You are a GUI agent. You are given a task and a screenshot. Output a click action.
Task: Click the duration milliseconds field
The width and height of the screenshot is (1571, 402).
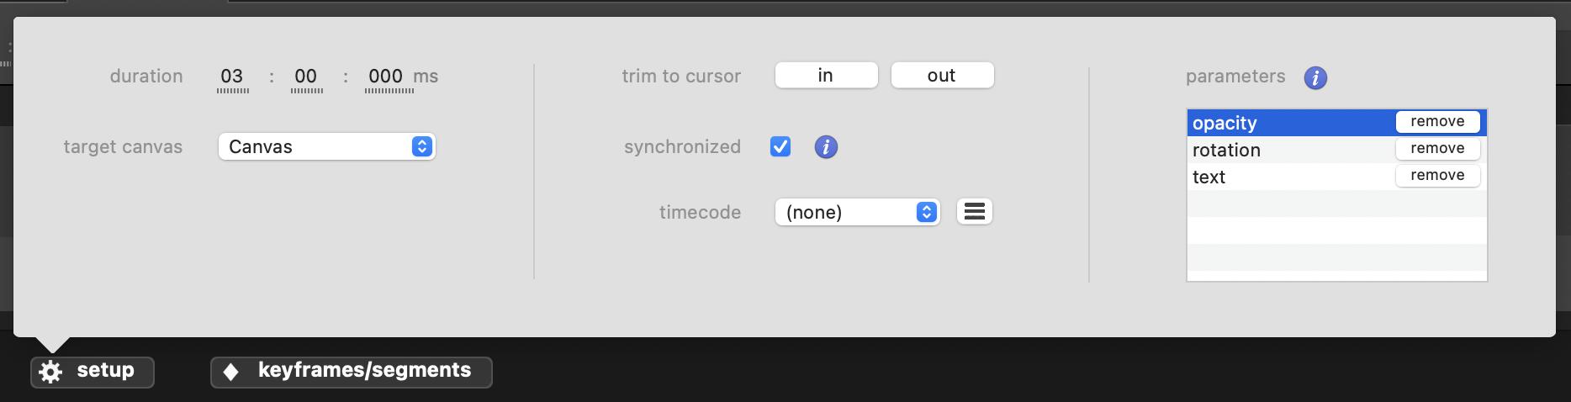pos(386,77)
